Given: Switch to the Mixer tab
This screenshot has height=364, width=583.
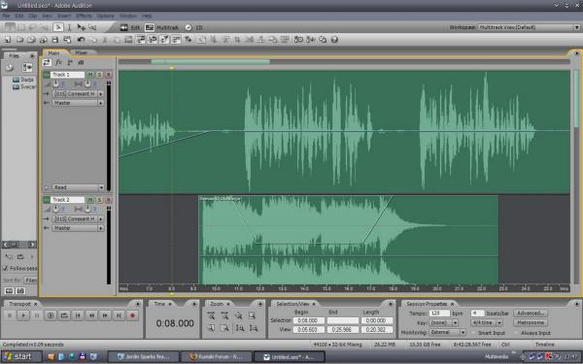Looking at the screenshot, I should click(x=81, y=52).
